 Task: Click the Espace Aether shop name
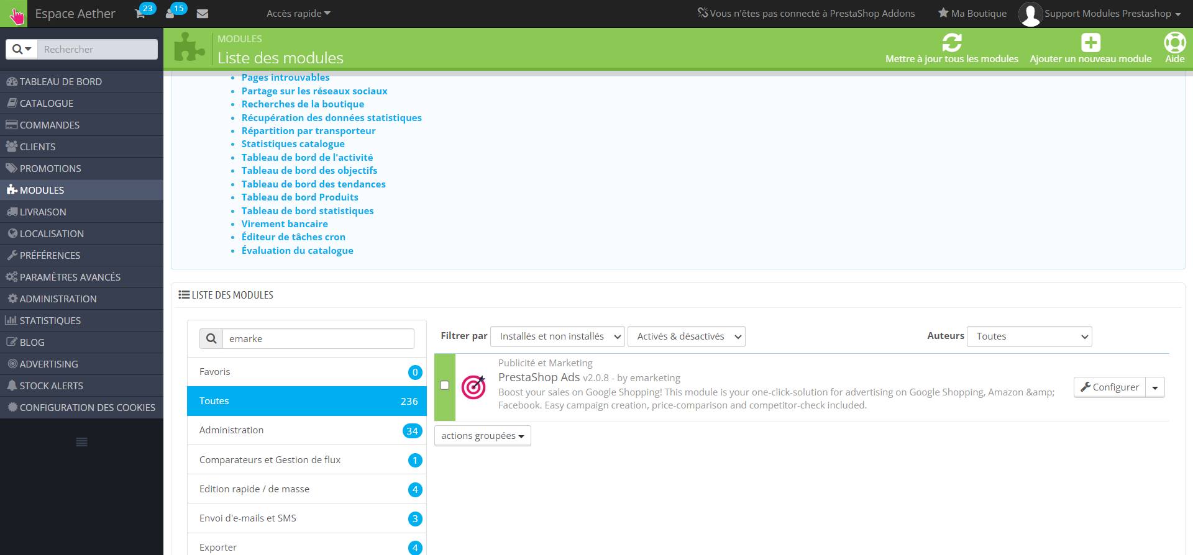[75, 14]
